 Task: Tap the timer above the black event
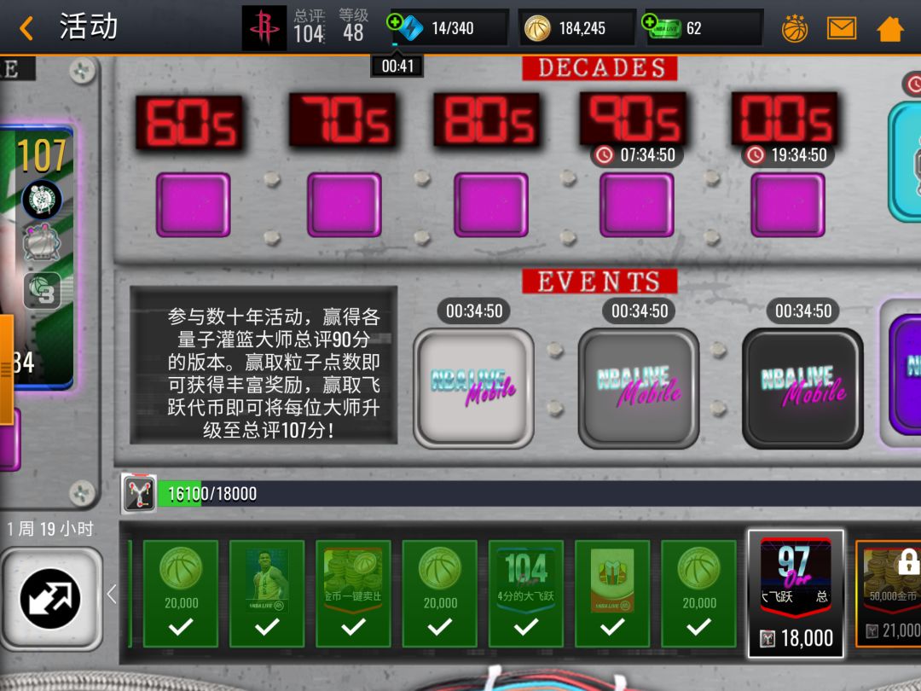[803, 311]
